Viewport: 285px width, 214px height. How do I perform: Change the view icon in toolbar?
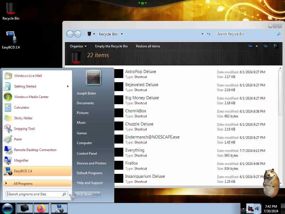coord(251,46)
